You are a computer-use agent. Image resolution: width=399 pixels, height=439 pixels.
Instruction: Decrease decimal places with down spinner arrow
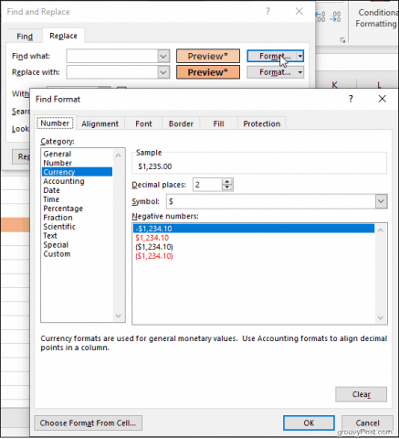pos(227,187)
